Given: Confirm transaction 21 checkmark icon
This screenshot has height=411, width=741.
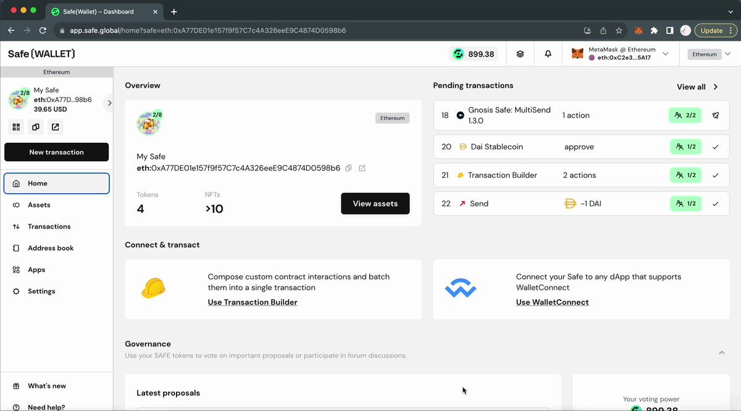Looking at the screenshot, I should click(x=716, y=175).
